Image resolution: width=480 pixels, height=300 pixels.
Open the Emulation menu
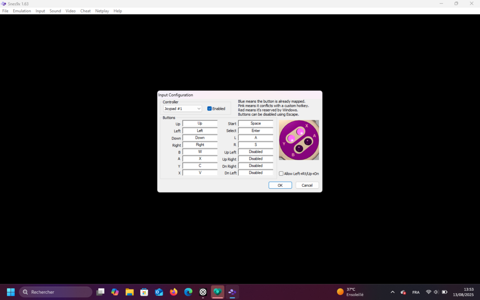22,11
